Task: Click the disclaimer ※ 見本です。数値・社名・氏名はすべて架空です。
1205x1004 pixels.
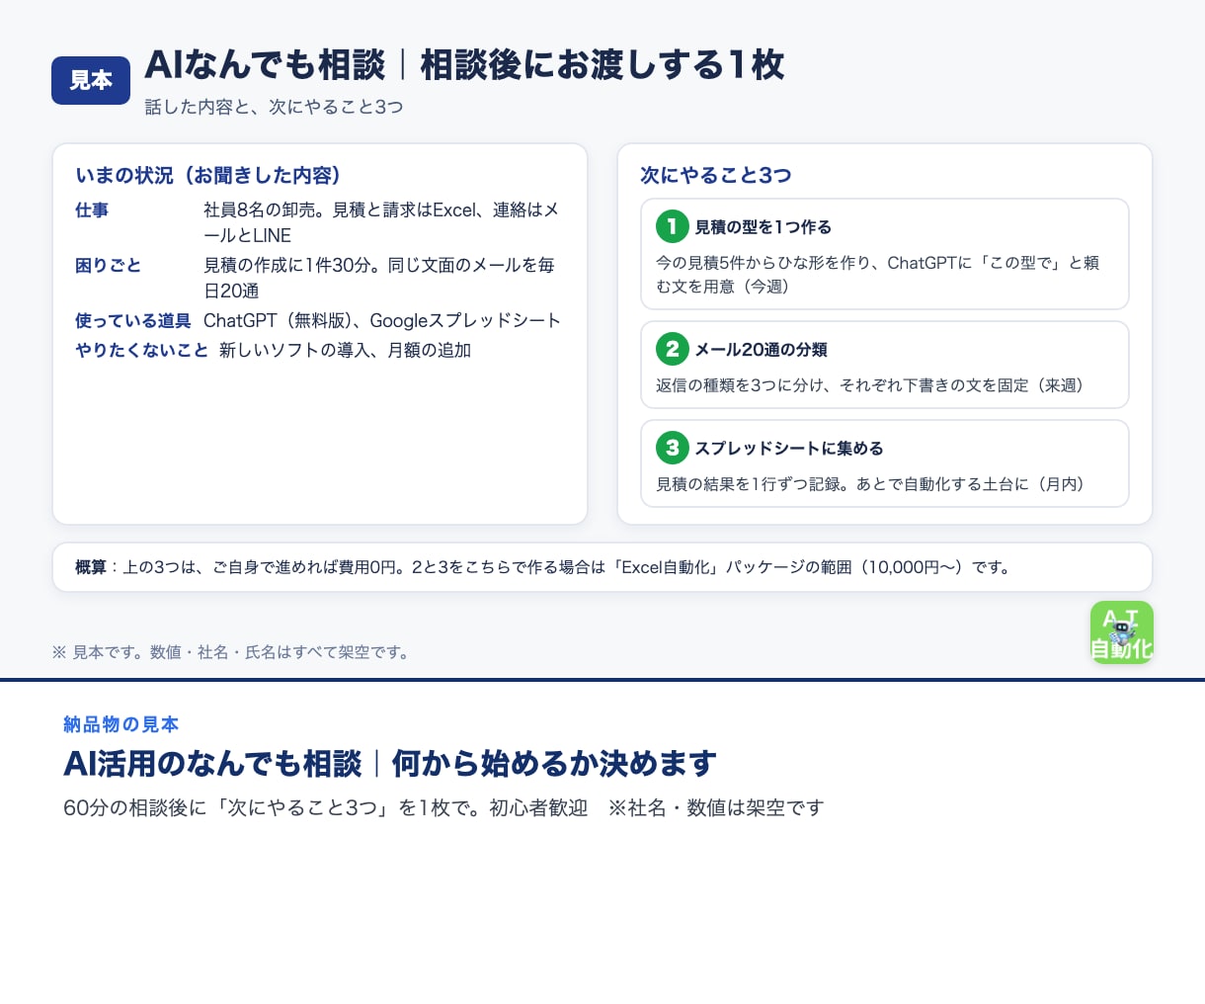Action: [x=231, y=652]
